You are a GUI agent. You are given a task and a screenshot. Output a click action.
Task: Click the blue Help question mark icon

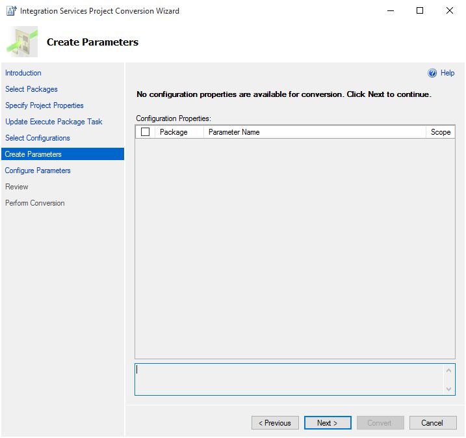(x=432, y=73)
